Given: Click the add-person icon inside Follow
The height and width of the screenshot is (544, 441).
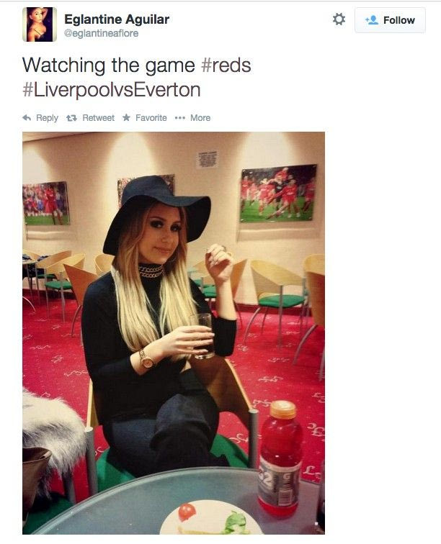Looking at the screenshot, I should [372, 20].
